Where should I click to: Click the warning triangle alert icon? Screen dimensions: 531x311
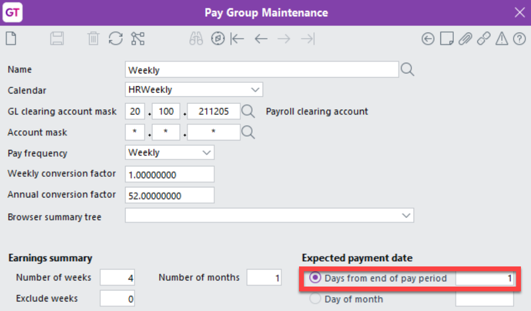(501, 39)
